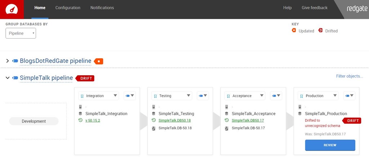Viewport: 369px width, 165px height.
Task: Open the Integration environment dropdown
Action: point(99,96)
